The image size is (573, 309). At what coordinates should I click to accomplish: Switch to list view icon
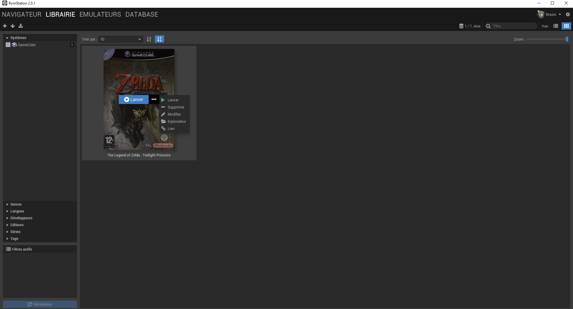tap(556, 26)
